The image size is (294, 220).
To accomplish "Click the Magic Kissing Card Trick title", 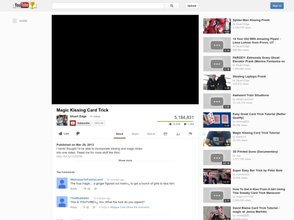I will 82,110.
